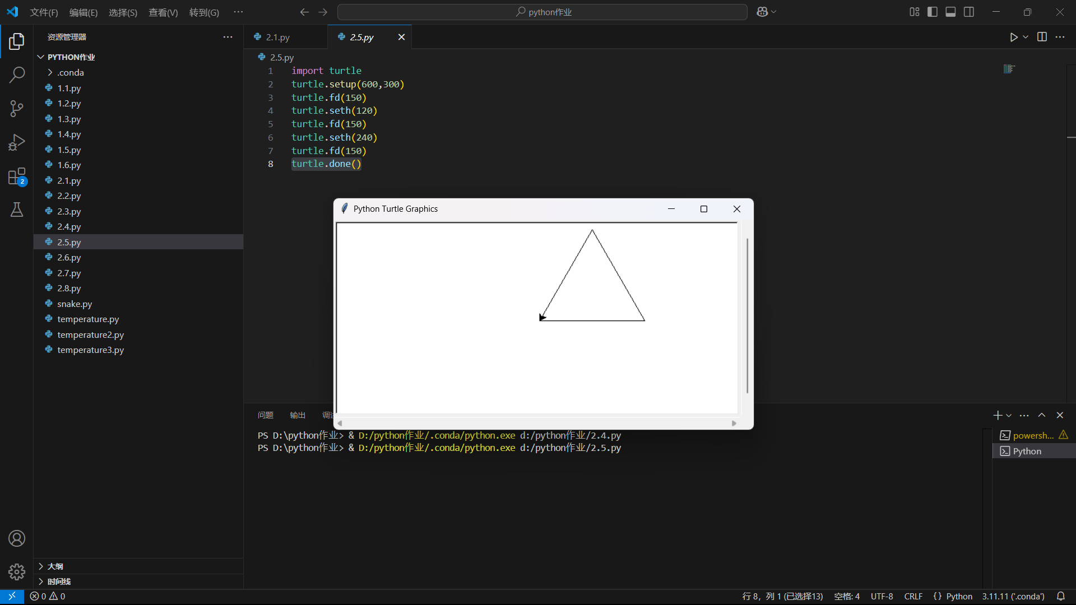Image resolution: width=1076 pixels, height=605 pixels.
Task: Open the Search view in activity bar
Action: tap(17, 75)
